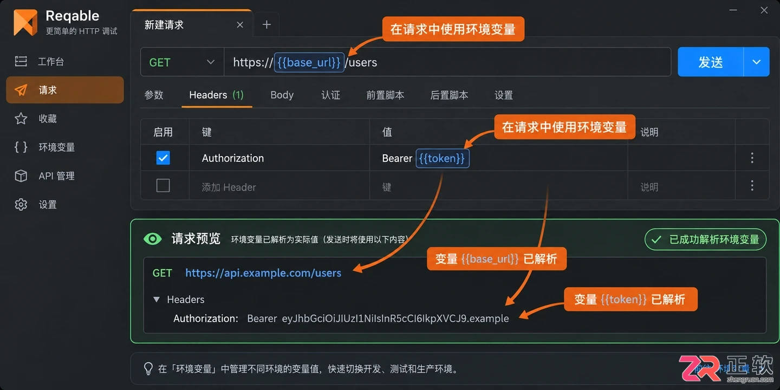Send the request with 发送
The height and width of the screenshot is (390, 780).
pos(711,62)
